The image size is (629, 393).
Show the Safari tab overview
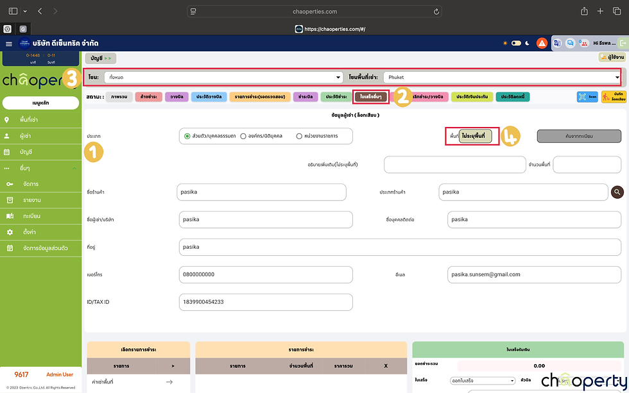(x=617, y=11)
